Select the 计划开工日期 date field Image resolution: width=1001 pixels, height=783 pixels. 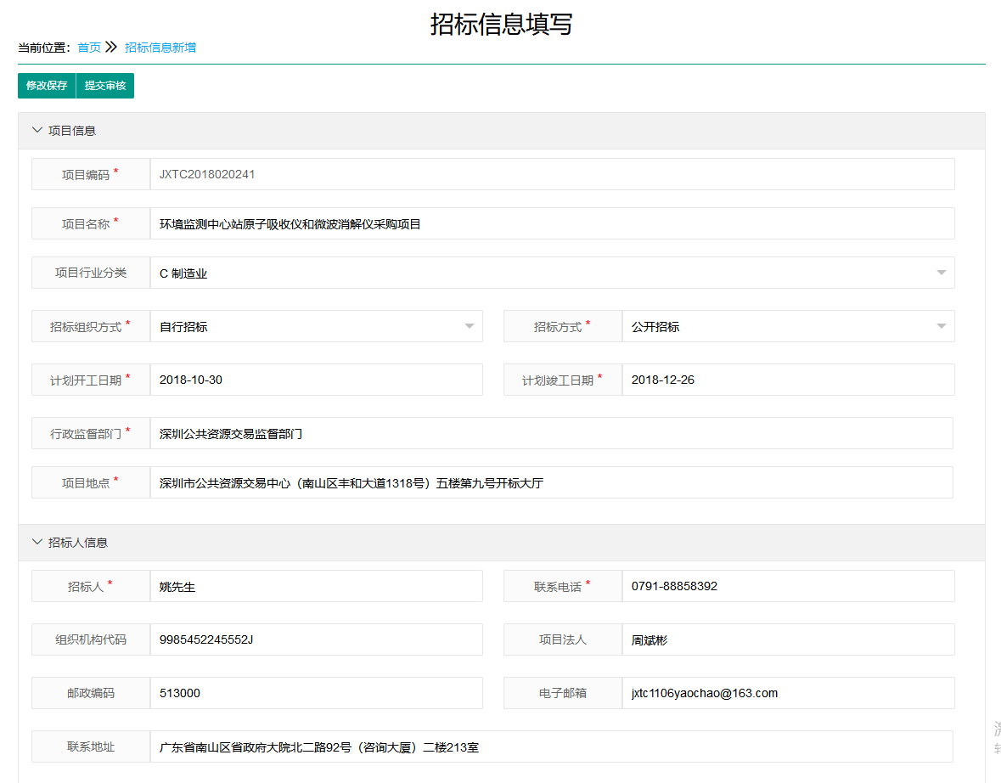click(316, 380)
